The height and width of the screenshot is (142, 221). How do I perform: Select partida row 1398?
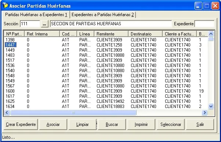pyautogui.click(x=106, y=40)
